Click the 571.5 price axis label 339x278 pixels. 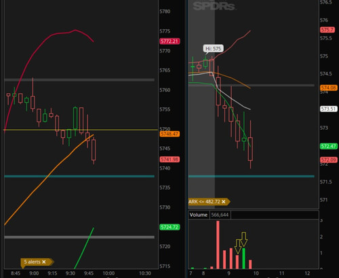pyautogui.click(x=326, y=182)
